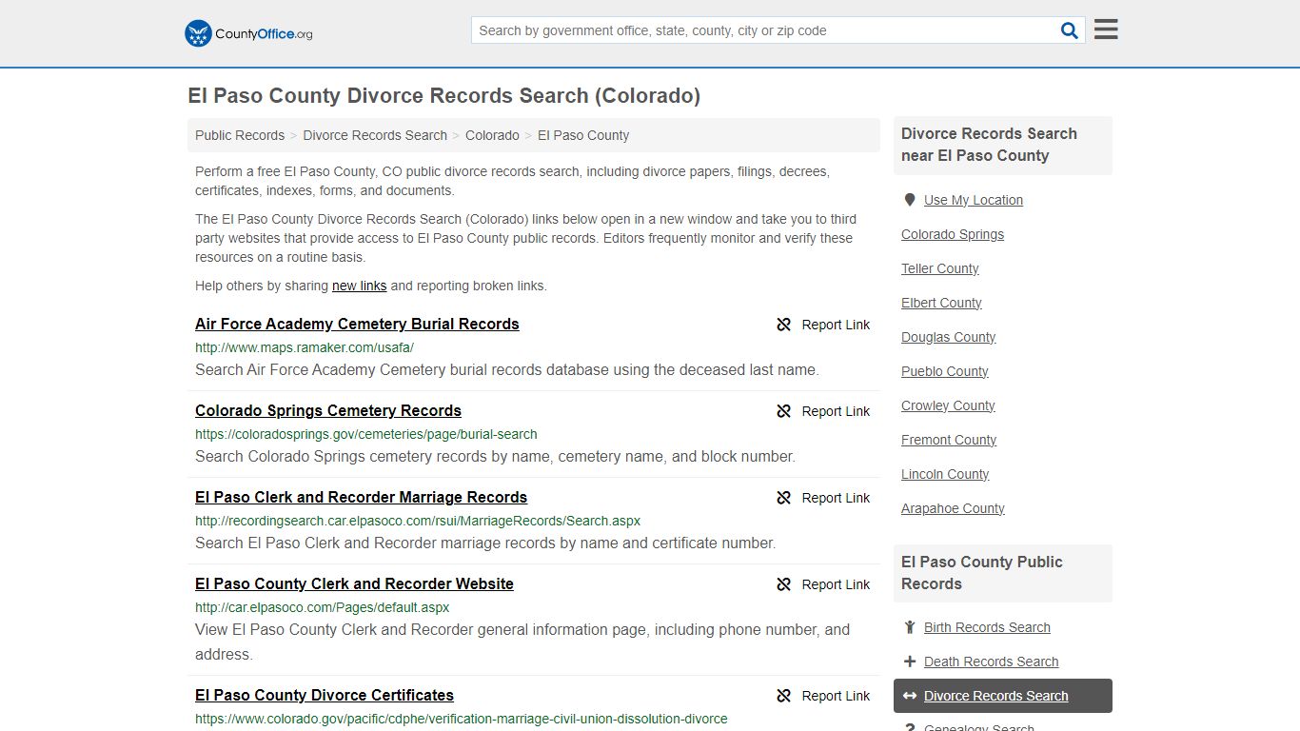
Task: Click the Death Records cross icon
Action: coord(910,662)
